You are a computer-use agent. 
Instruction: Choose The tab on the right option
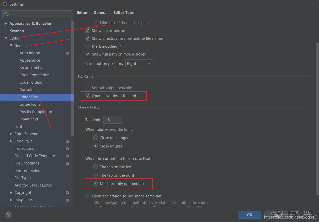[x=95, y=175]
